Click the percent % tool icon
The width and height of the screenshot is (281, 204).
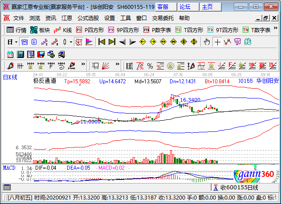coord(150,66)
